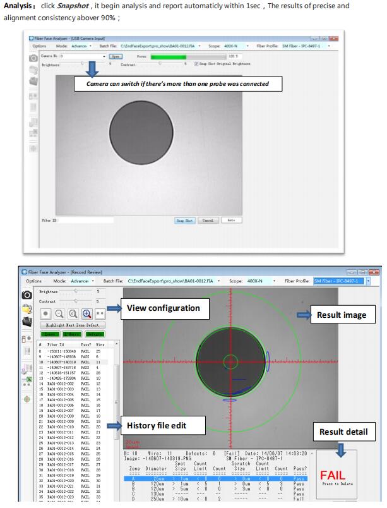
Task: Toggle the green Zones overlay button
Action: [50, 334]
